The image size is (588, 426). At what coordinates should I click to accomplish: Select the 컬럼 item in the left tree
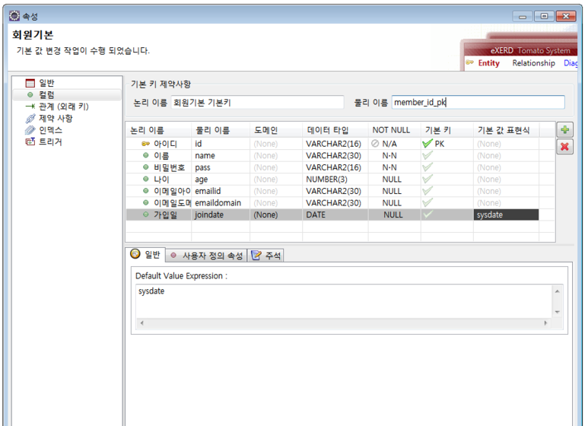pyautogui.click(x=46, y=95)
